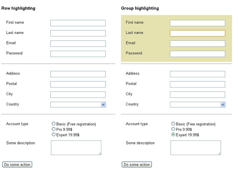Open Country dropdown in Row highlighting form
Viewport: 238px width, 173px height.
point(78,105)
